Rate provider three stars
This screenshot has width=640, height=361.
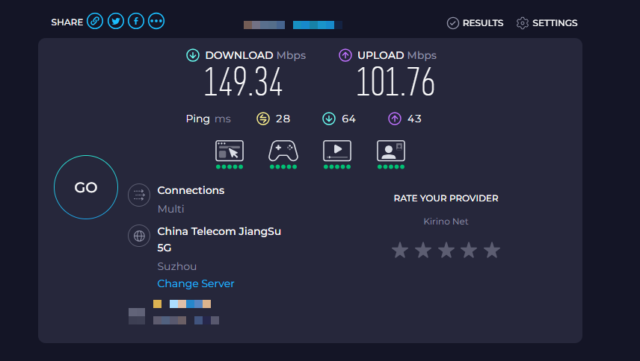446,251
